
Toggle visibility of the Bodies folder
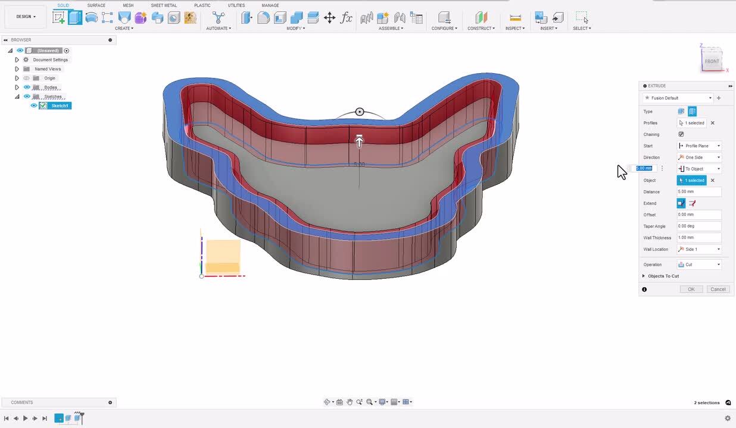(x=26, y=87)
